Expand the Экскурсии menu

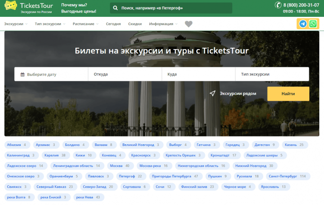16,24
